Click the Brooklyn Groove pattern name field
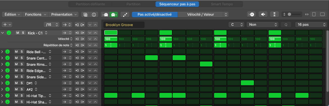329x106 pixels. click(124, 25)
